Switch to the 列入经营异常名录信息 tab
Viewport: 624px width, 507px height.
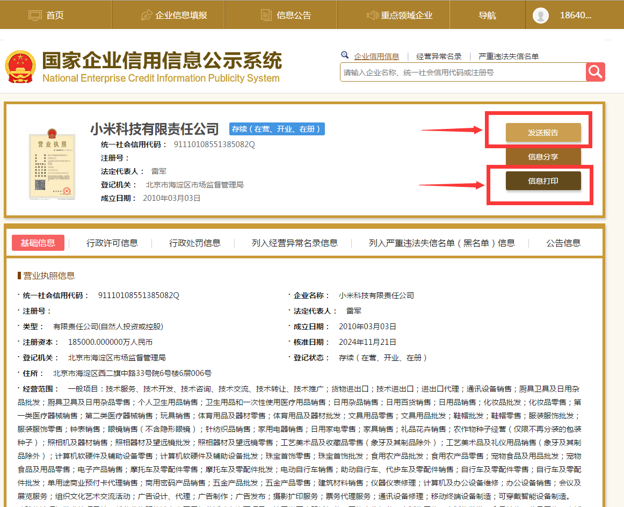click(x=294, y=243)
